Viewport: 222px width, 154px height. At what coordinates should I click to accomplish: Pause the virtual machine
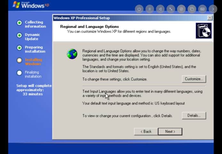[x=149, y=9]
